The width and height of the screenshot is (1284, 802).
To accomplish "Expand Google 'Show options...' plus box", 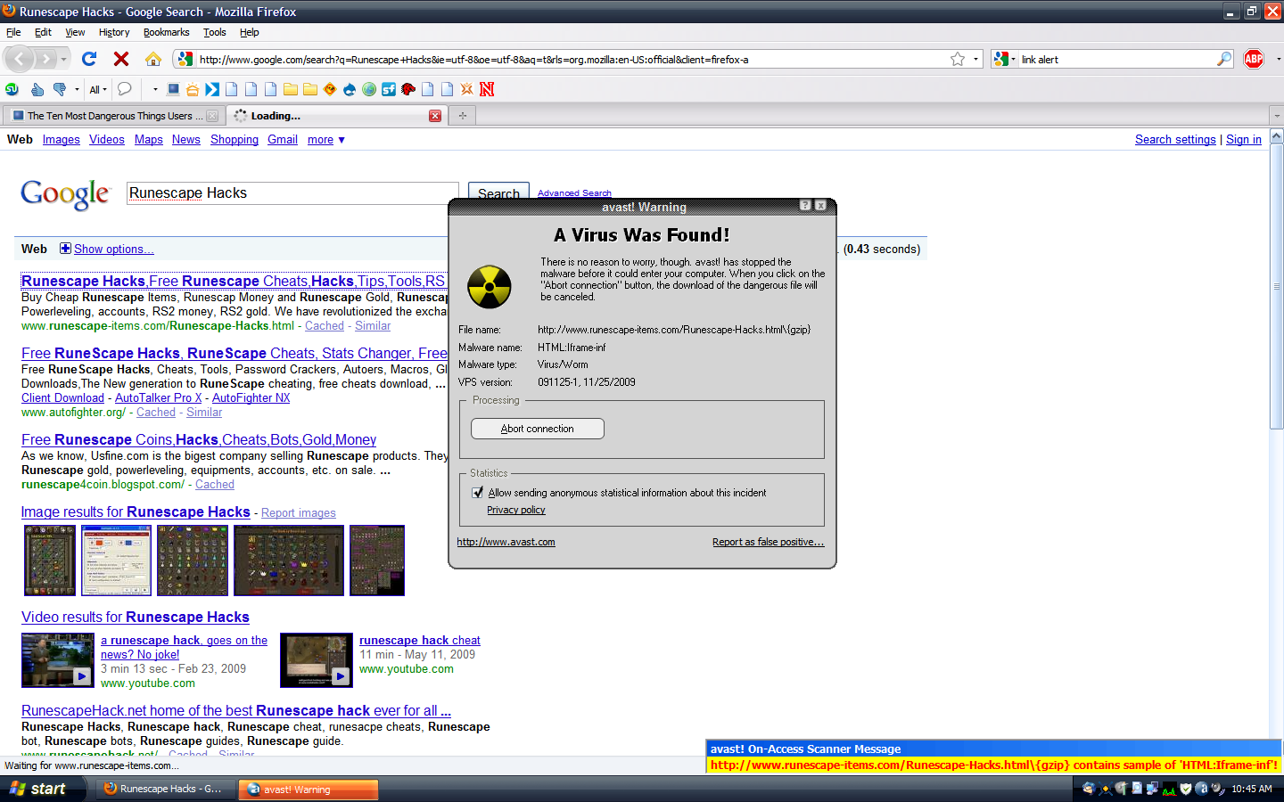I will [x=65, y=249].
